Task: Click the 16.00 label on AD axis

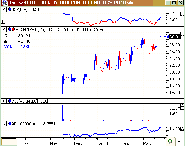Action: tap(174, 129)
